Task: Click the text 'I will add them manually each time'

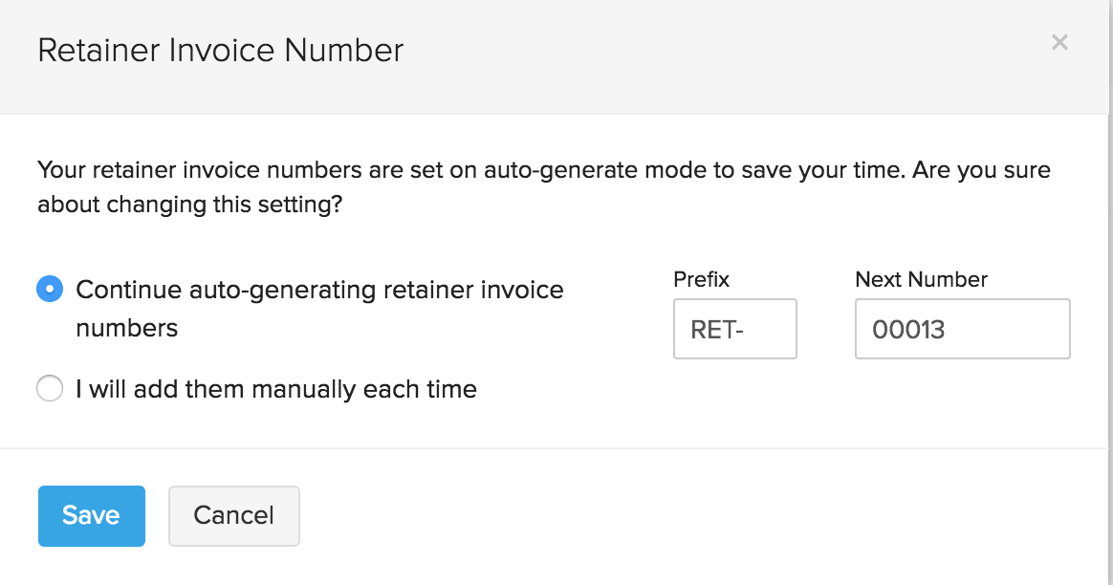Action: point(275,389)
